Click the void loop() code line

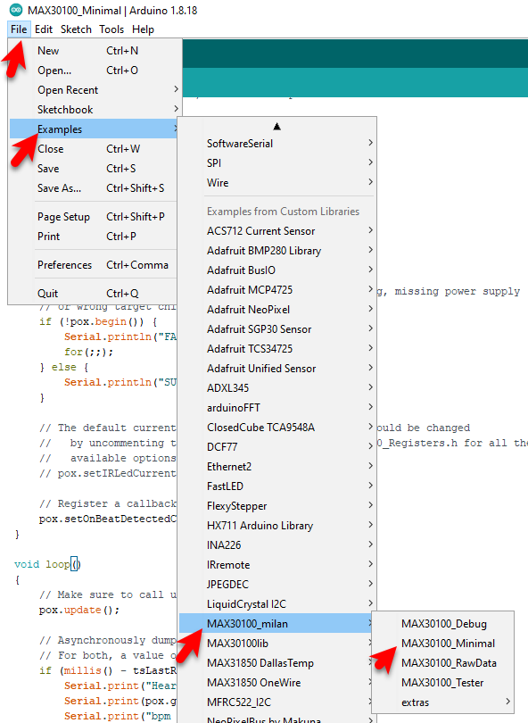47,564
